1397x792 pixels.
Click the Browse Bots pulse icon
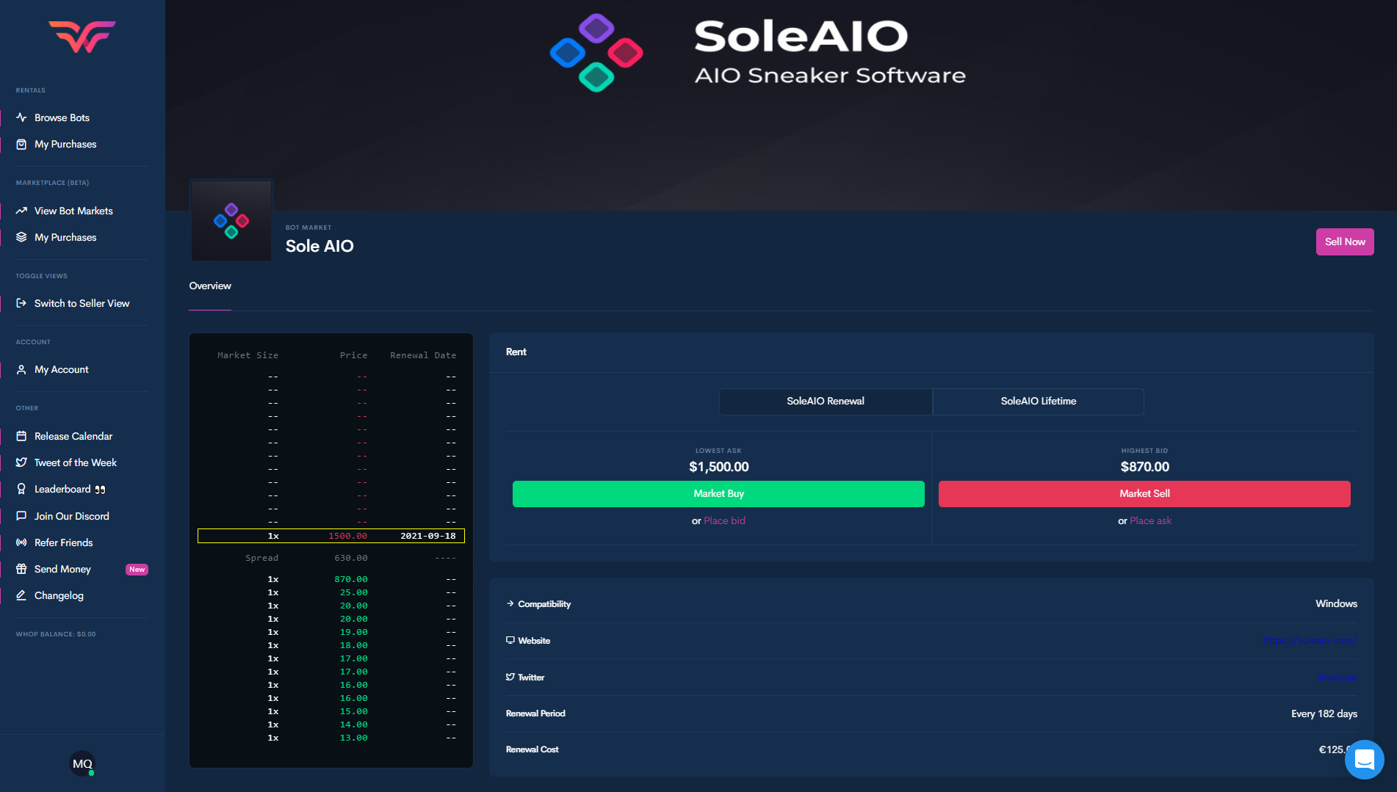click(21, 117)
